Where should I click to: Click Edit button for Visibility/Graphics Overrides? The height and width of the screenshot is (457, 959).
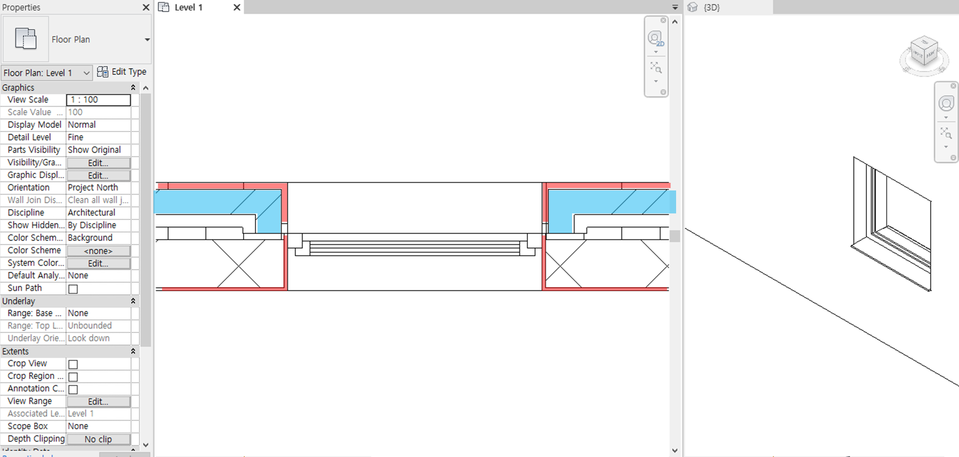coord(98,163)
